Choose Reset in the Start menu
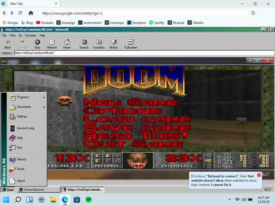 (x=27, y=169)
